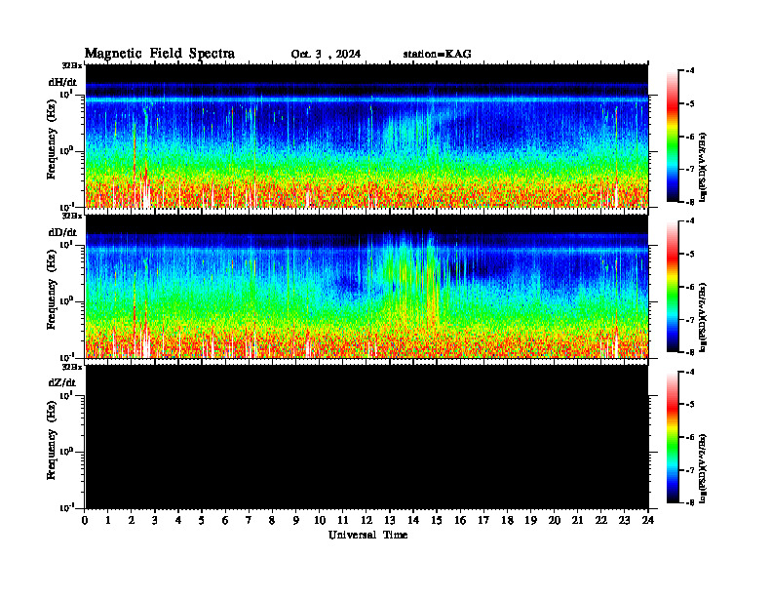Click hour "20" on the Universal Time axis
Viewport: 772px width, 597px height.
coord(555,520)
